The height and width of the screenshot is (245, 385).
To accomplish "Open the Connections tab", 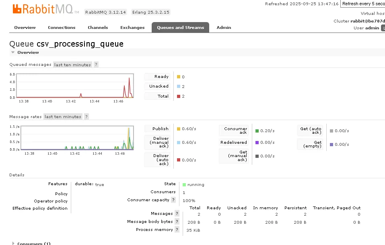I will click(x=62, y=27).
